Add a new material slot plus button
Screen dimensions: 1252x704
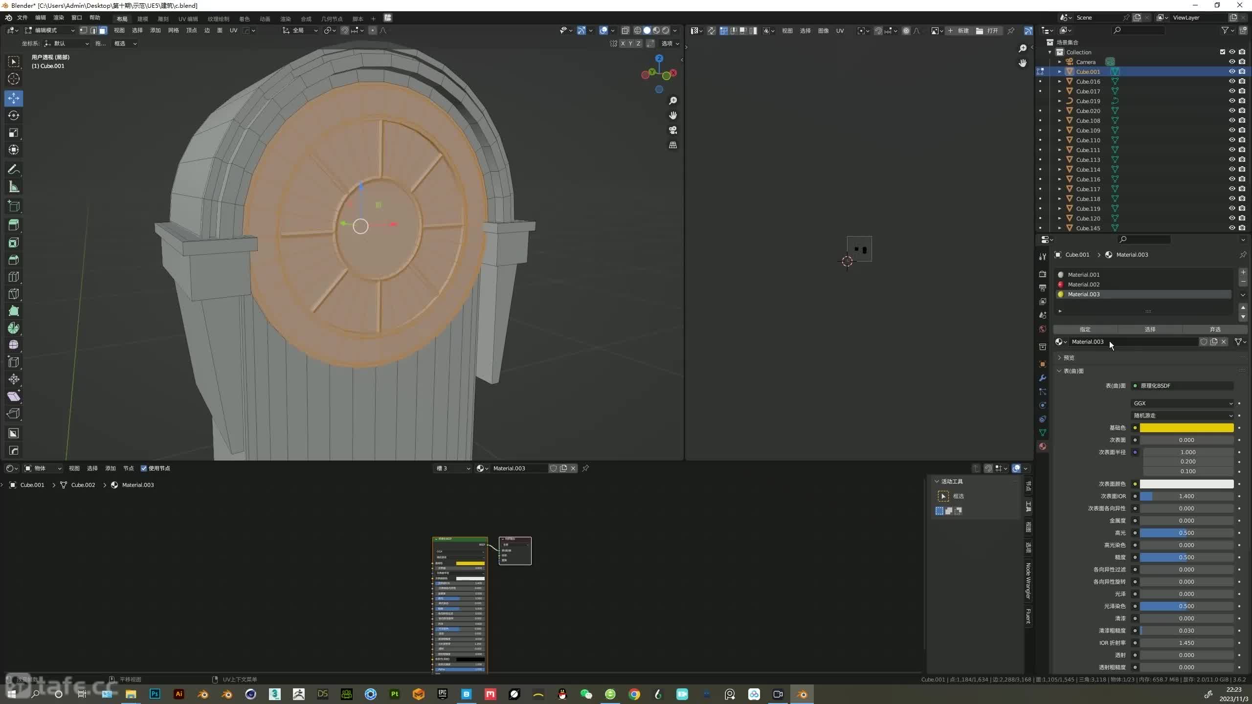(x=1243, y=272)
